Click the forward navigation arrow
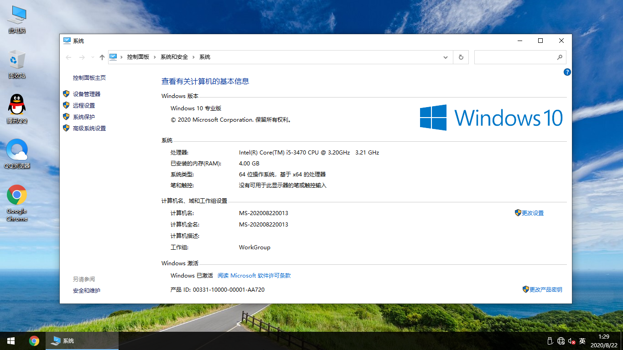 82,57
